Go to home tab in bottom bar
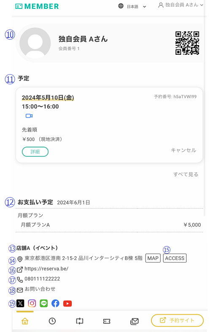The width and height of the screenshot is (211, 332). click(25, 321)
